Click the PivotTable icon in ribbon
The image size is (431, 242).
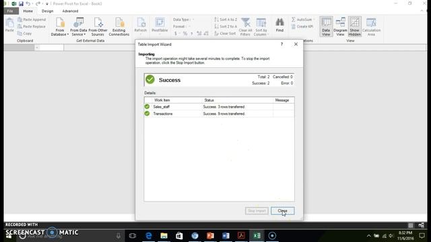[x=160, y=26]
